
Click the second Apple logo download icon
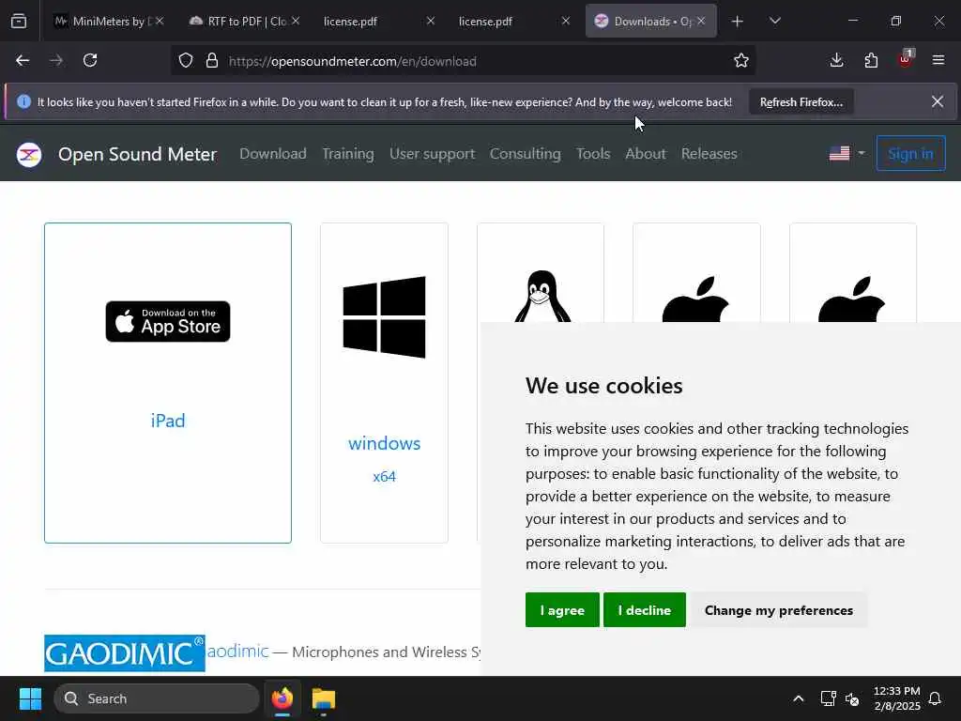pos(852,299)
